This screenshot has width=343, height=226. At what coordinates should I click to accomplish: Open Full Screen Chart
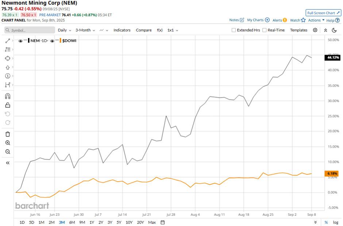coord(323,13)
